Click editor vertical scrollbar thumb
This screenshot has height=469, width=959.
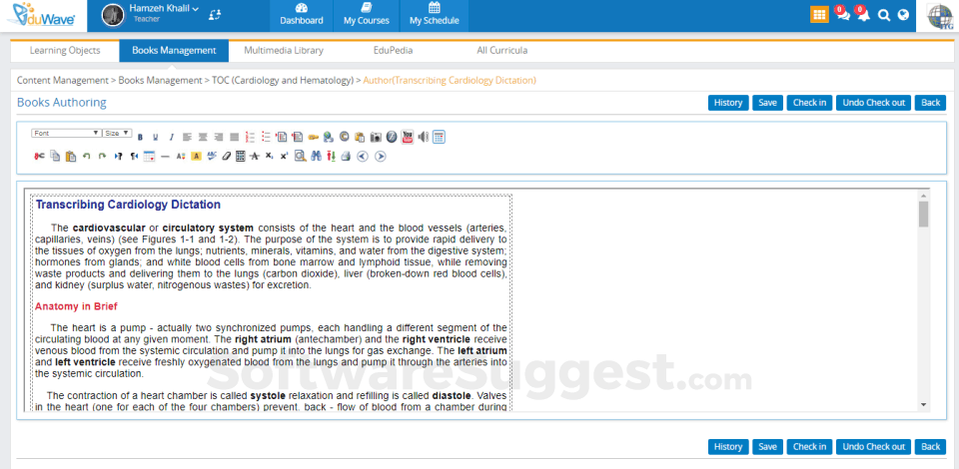coord(923,214)
